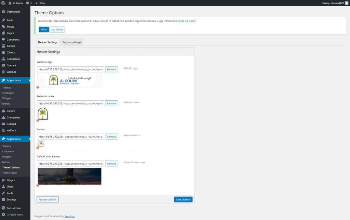
Task: Click the Pods Admin icon
Action: (3, 208)
